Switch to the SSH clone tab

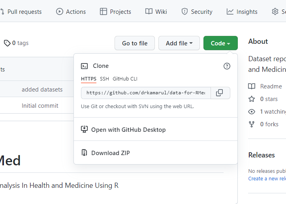(104, 79)
